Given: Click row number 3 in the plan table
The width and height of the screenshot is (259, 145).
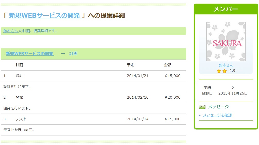Looking at the screenshot, I should click(4, 119).
